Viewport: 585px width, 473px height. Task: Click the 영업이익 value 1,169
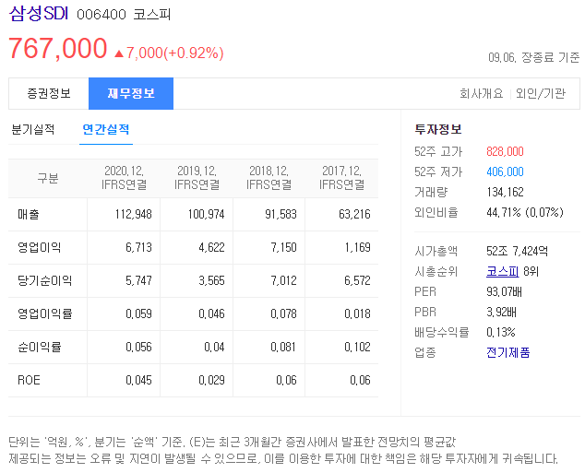coord(357,247)
